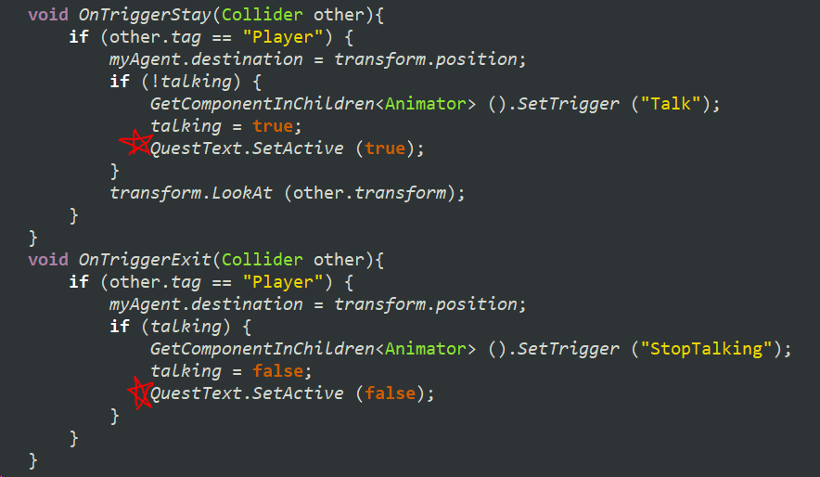Screen dimensions: 820x477
Task: Click the first myAgent.destination assignment
Action: point(317,59)
